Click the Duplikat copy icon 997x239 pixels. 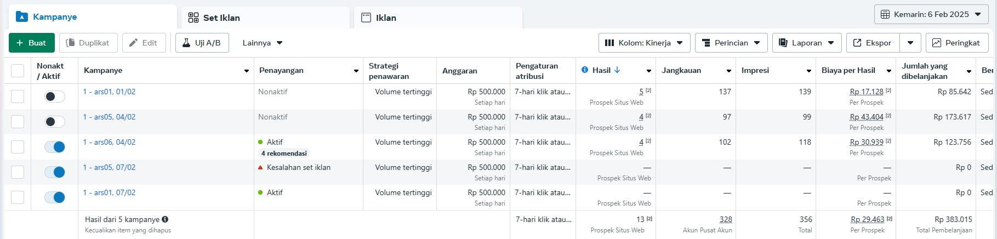[x=70, y=43]
